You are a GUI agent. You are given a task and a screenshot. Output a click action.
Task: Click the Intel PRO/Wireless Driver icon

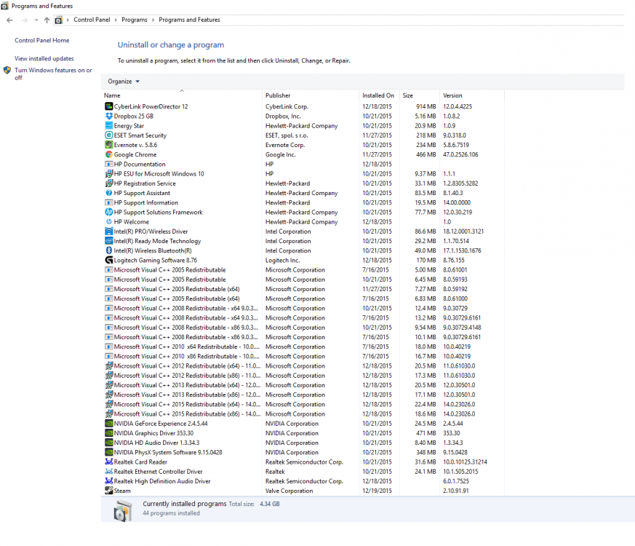pos(108,232)
